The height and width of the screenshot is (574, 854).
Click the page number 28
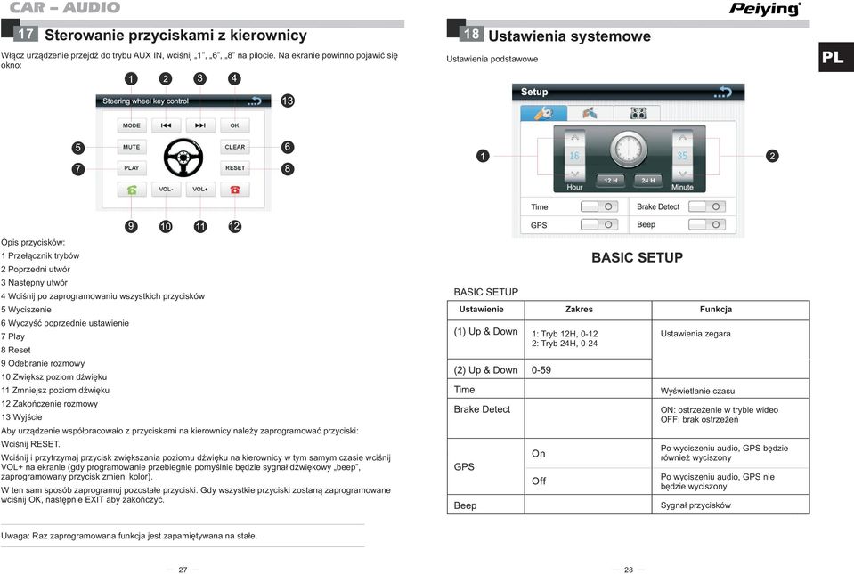(629, 570)
